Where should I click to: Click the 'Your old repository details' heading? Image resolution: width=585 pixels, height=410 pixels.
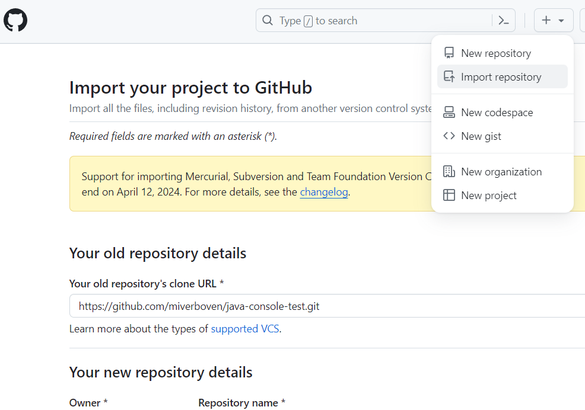[158, 254]
